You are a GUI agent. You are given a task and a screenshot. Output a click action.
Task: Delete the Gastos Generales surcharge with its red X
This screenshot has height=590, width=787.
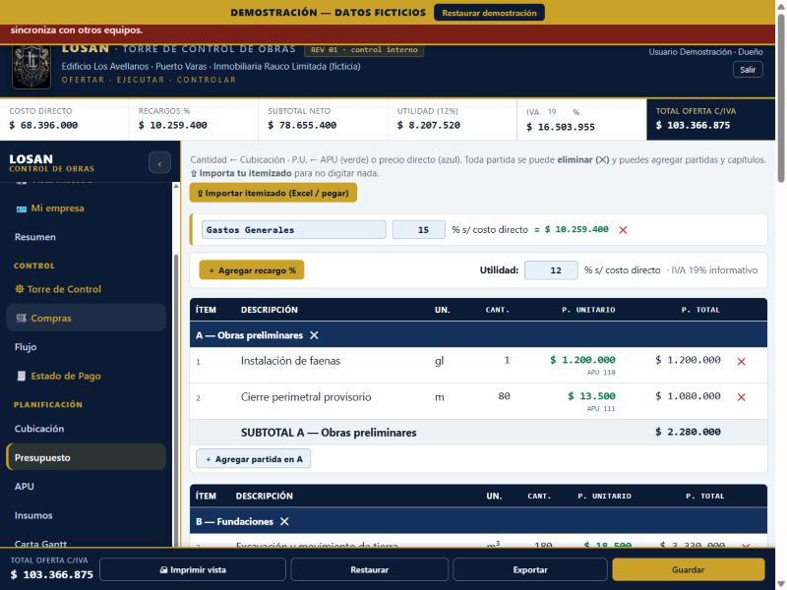point(623,230)
